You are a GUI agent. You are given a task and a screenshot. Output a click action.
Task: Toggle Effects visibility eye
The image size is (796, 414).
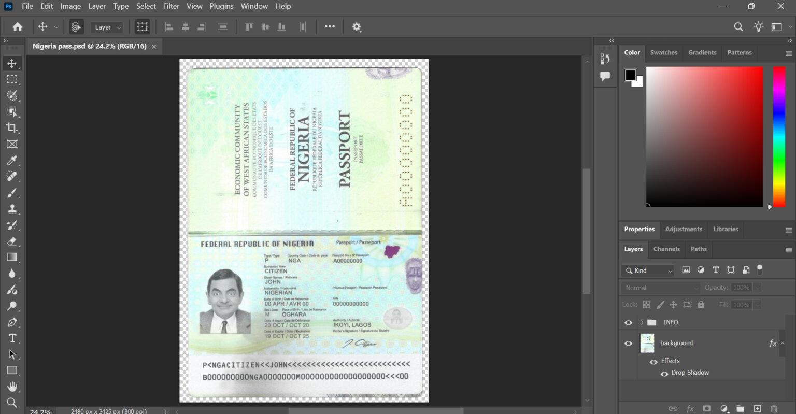pos(653,362)
